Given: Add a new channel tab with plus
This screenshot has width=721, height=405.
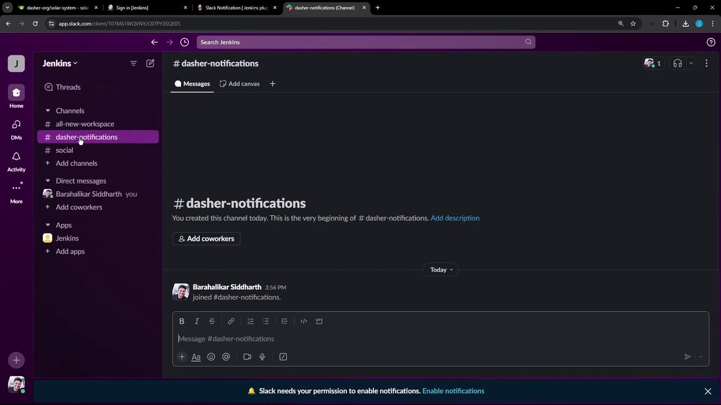Looking at the screenshot, I should pyautogui.click(x=273, y=84).
